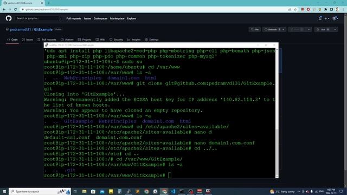Open Pull requests in GitHub header
347x195 pixels.
74,18
